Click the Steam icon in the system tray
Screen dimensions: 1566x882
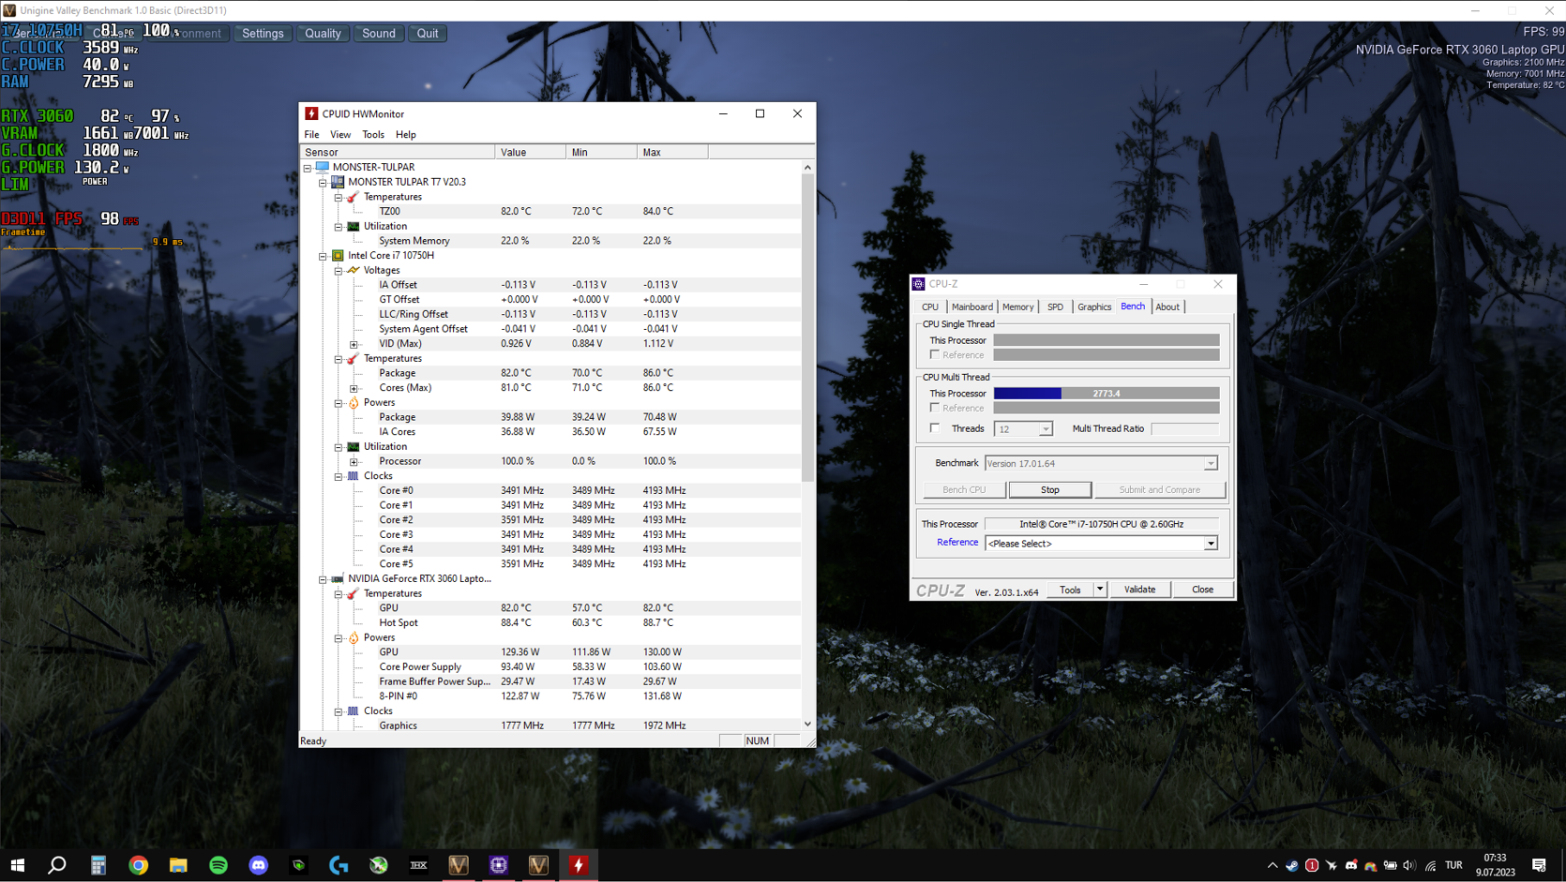coord(1292,865)
